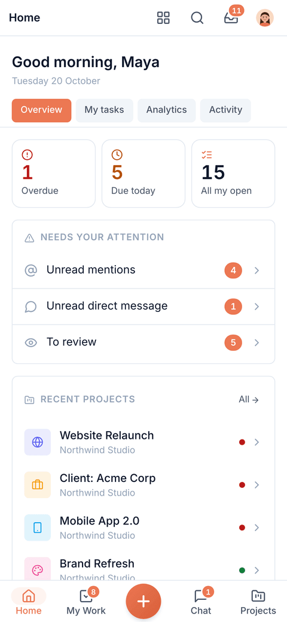
Task: Open Maya's profile avatar
Action: pyautogui.click(x=265, y=18)
